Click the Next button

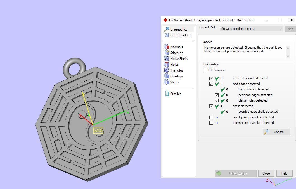coord(290,29)
